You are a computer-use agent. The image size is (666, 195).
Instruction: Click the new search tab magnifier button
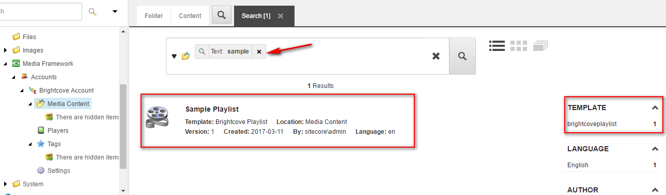click(221, 15)
